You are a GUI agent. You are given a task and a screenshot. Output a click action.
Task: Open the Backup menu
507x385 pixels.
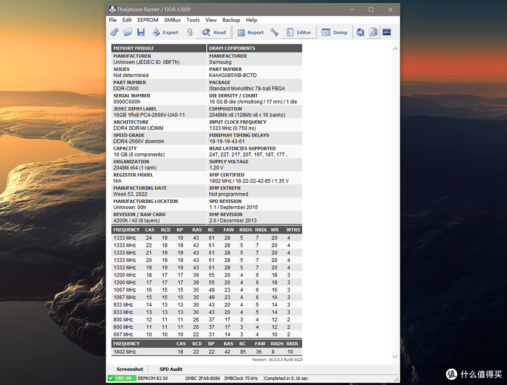231,20
